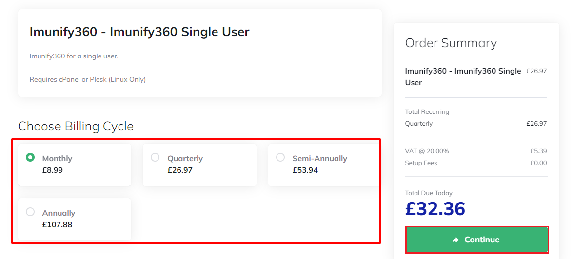The height and width of the screenshot is (259, 573).
Task: Pick the Semi-Annually radio option
Action: click(x=280, y=157)
